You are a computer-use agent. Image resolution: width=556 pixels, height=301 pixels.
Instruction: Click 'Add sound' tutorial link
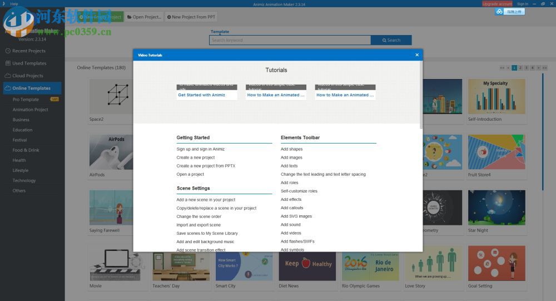coord(290,225)
